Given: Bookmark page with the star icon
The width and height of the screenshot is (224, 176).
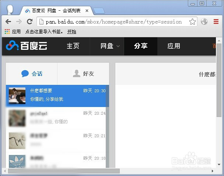Looking at the screenshot, I should point(192,22).
